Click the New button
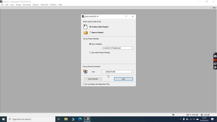 tap(123, 79)
